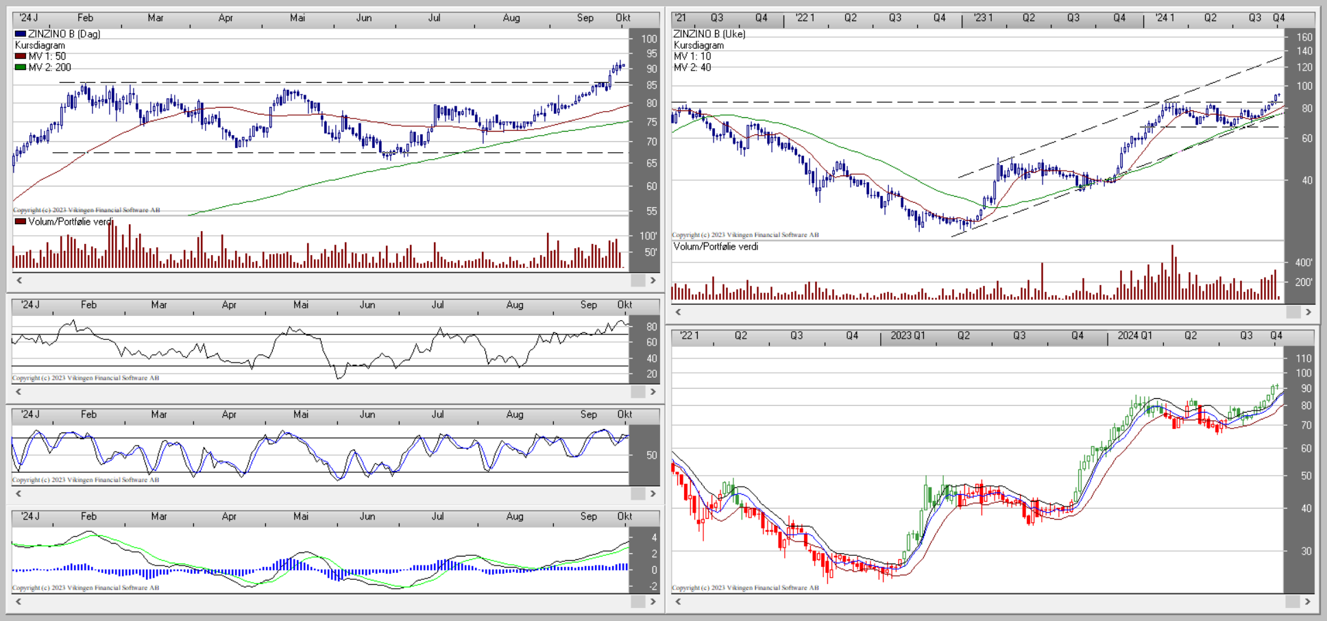Viewport: 1327px width, 621px height.
Task: Click left scroll arrow of Heikin-Ashi candle chart
Action: (x=679, y=602)
